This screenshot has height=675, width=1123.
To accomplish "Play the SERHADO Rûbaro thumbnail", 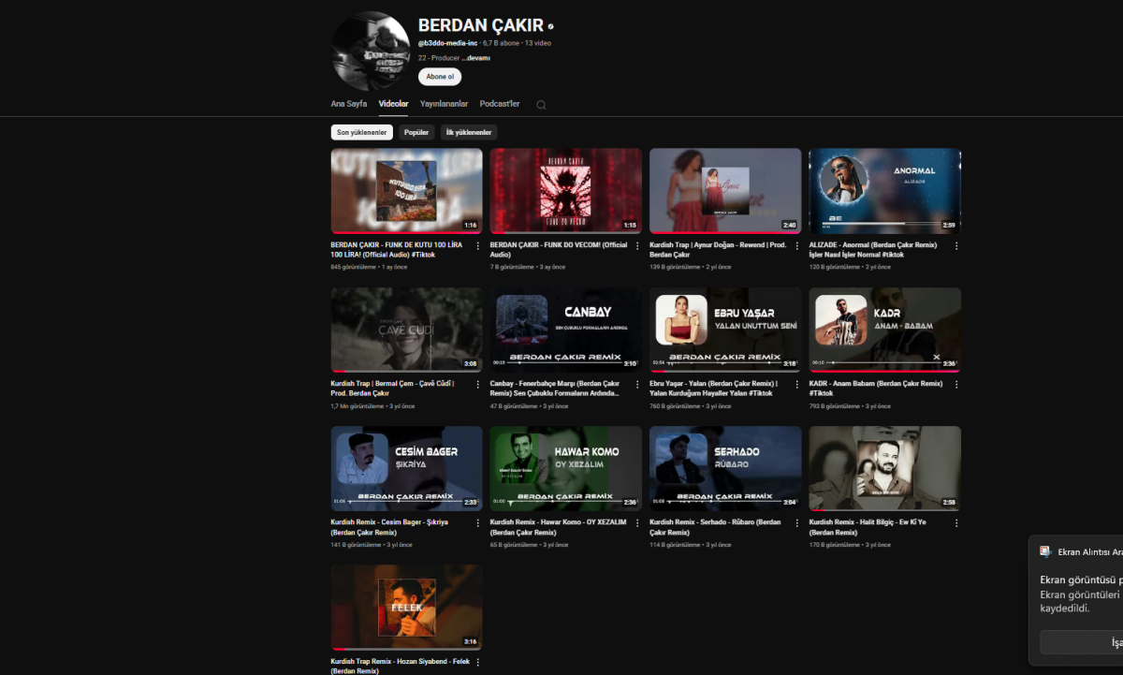I will 725,468.
